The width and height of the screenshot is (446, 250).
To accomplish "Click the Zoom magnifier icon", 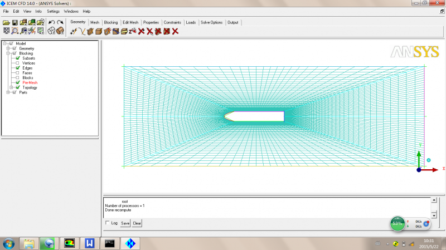I will point(15,31).
